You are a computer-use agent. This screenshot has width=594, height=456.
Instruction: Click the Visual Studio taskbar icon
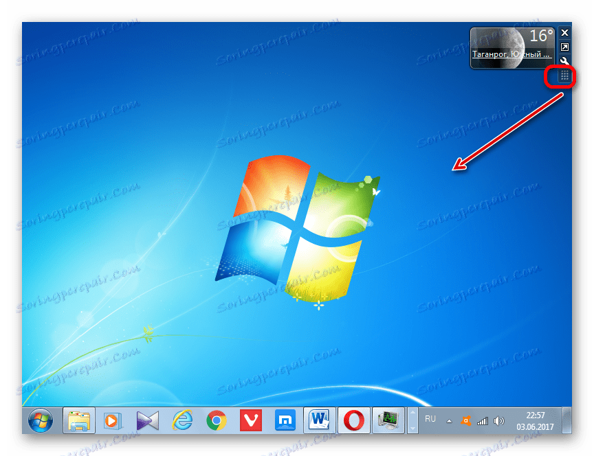[147, 420]
